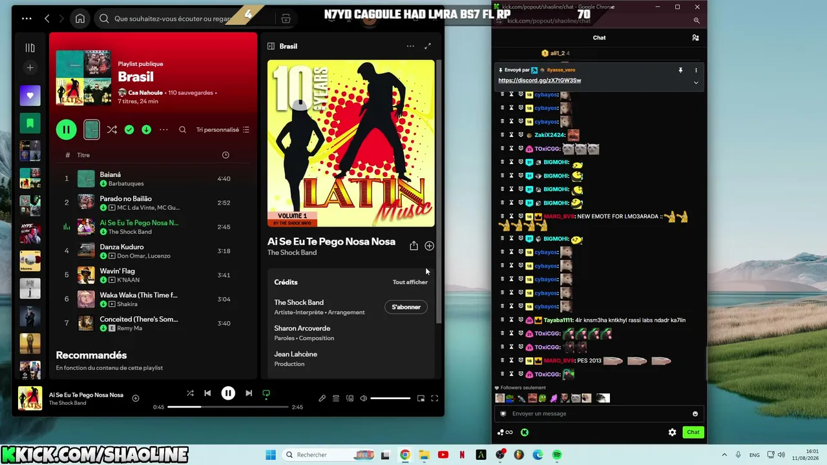Unpin the pinned chat message
Viewport: 827px width, 465px height.
(x=680, y=70)
